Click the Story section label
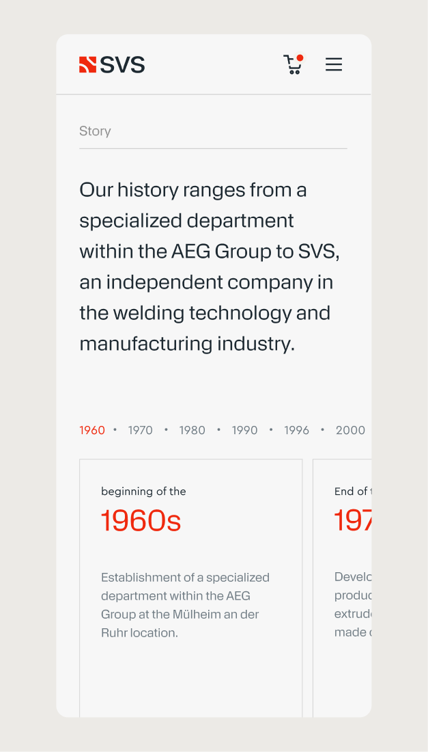Image resolution: width=428 pixels, height=752 pixels. (95, 131)
